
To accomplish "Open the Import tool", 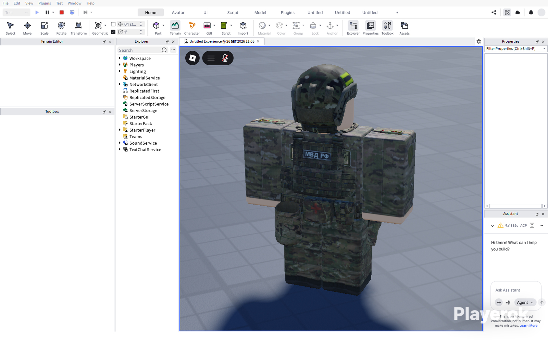I will (x=243, y=28).
